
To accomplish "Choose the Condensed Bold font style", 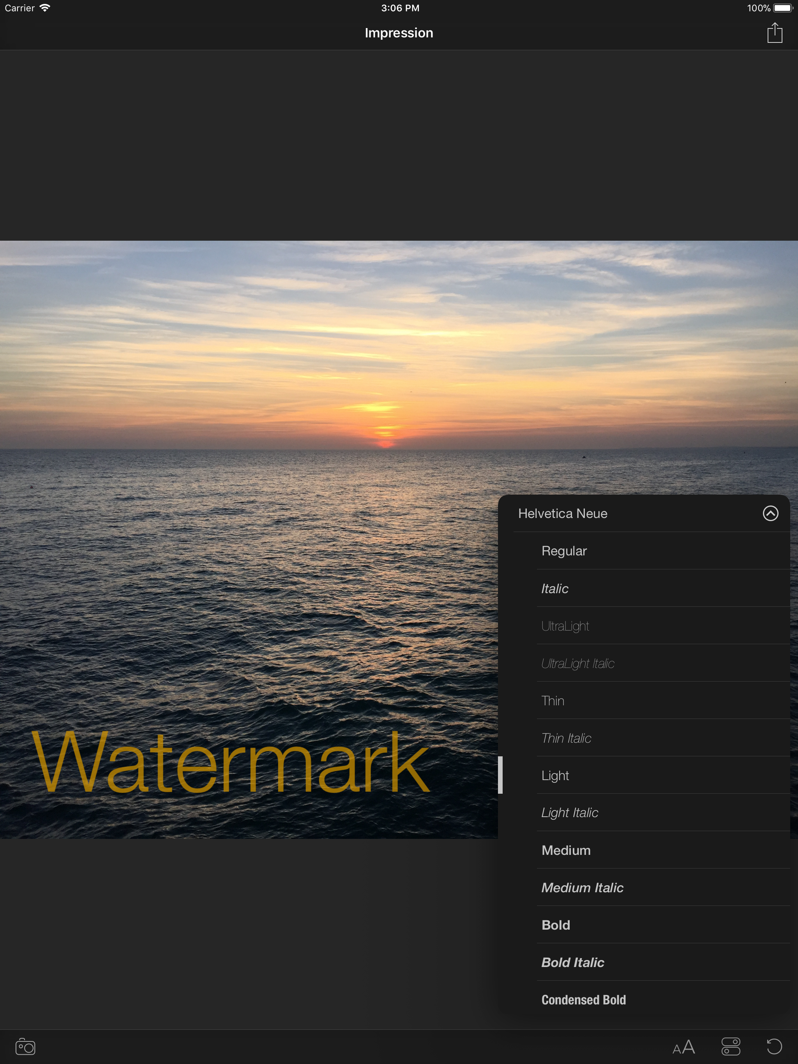I will click(583, 999).
